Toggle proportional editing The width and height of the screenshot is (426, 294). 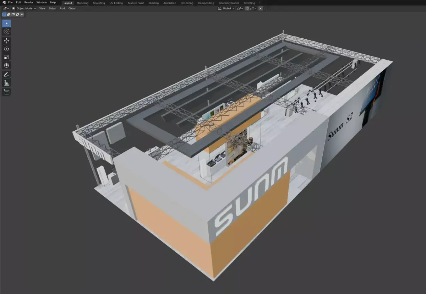(261, 8)
